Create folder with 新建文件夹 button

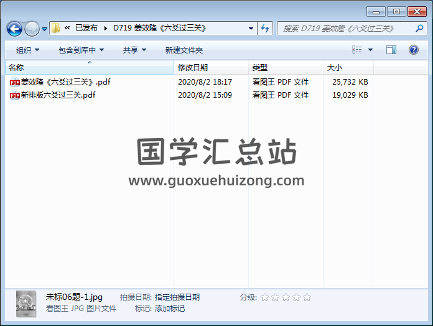point(184,50)
